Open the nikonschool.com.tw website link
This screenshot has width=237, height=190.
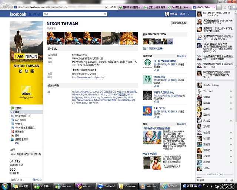click(x=88, y=78)
